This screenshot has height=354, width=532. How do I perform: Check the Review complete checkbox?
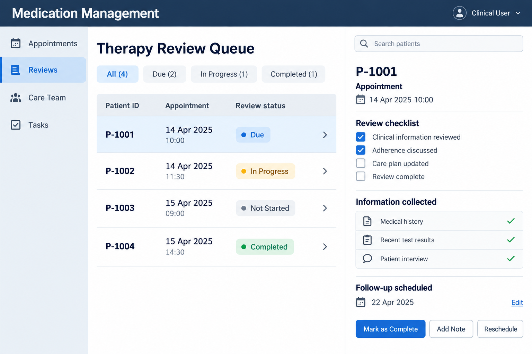tap(361, 176)
